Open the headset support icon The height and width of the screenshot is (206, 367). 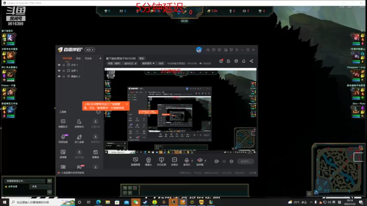pos(208,50)
